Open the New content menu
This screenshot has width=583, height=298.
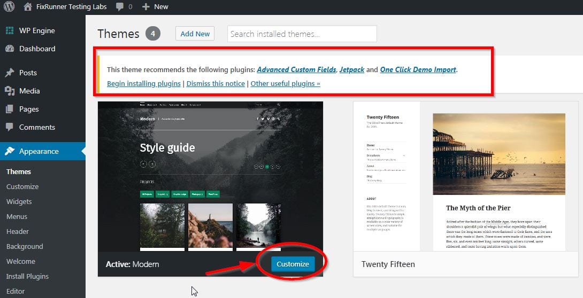pyautogui.click(x=161, y=7)
